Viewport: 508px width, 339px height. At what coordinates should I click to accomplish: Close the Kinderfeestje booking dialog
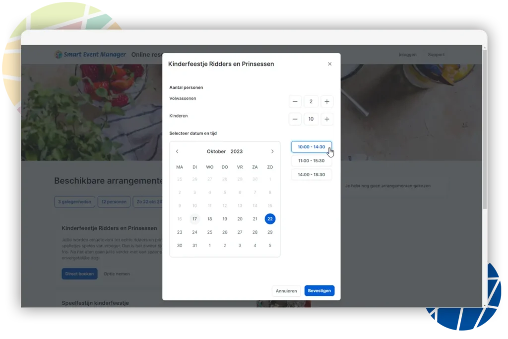tap(330, 64)
